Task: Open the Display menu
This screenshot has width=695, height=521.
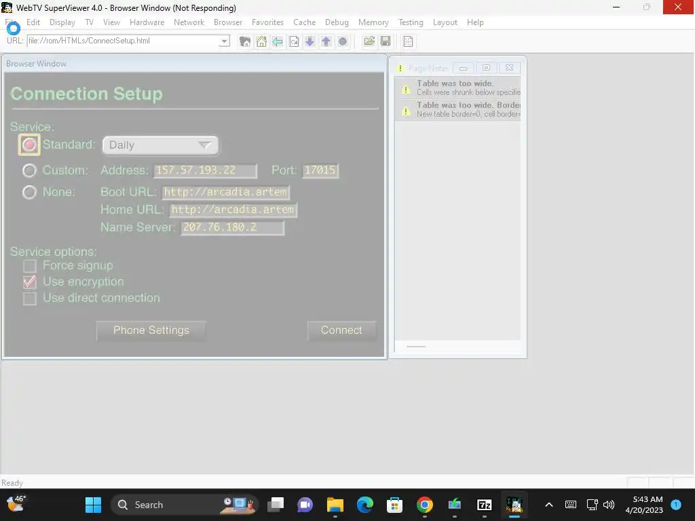Action: click(62, 22)
